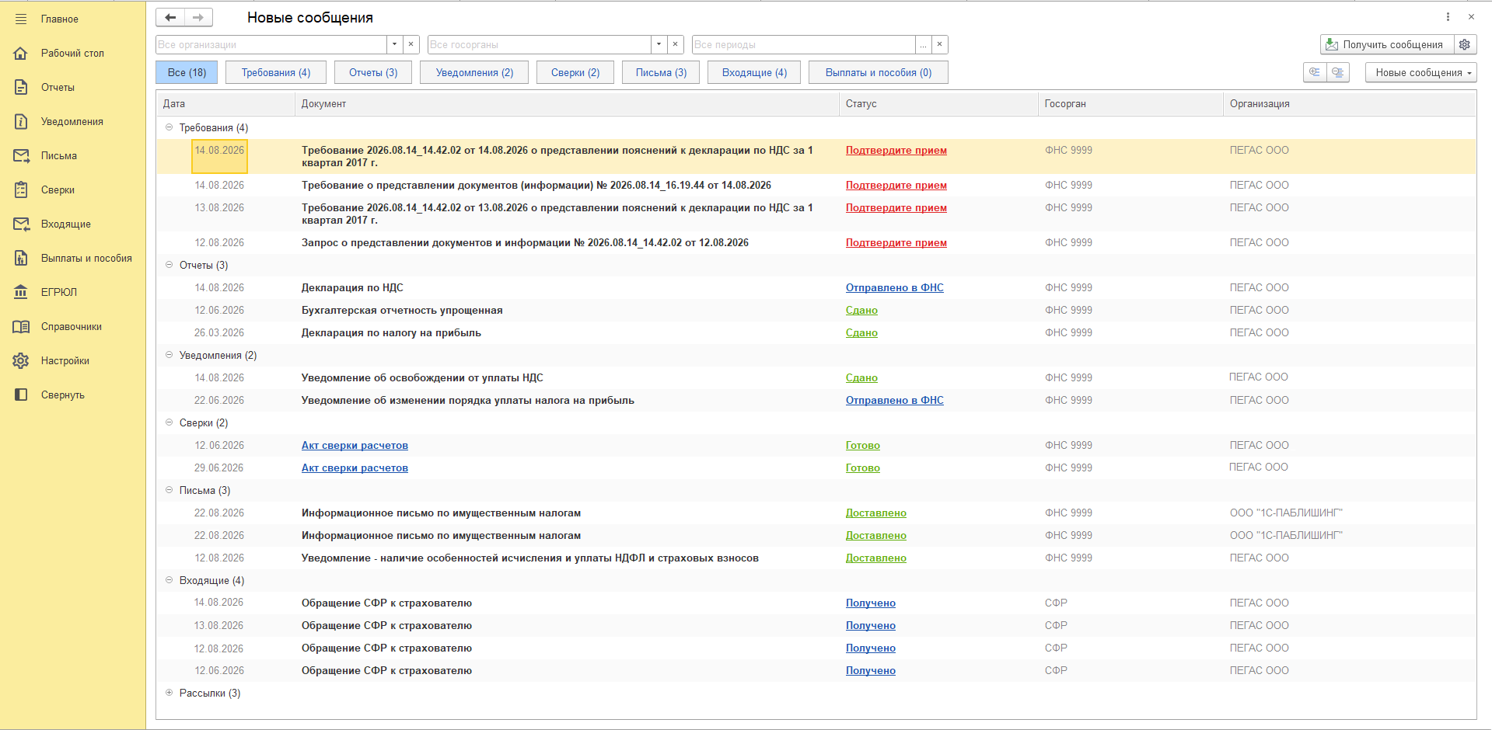The height and width of the screenshot is (730, 1492).
Task: Click Отправлено в ФНС status for Декларация по НДС
Action: tap(894, 287)
